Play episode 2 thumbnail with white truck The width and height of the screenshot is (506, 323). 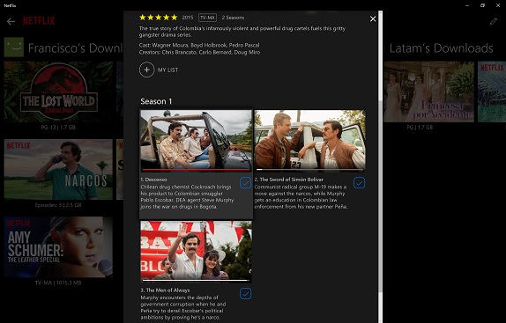coord(309,141)
